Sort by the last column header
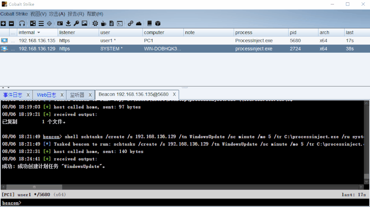This screenshot has height=207, width=370. [x=357, y=32]
